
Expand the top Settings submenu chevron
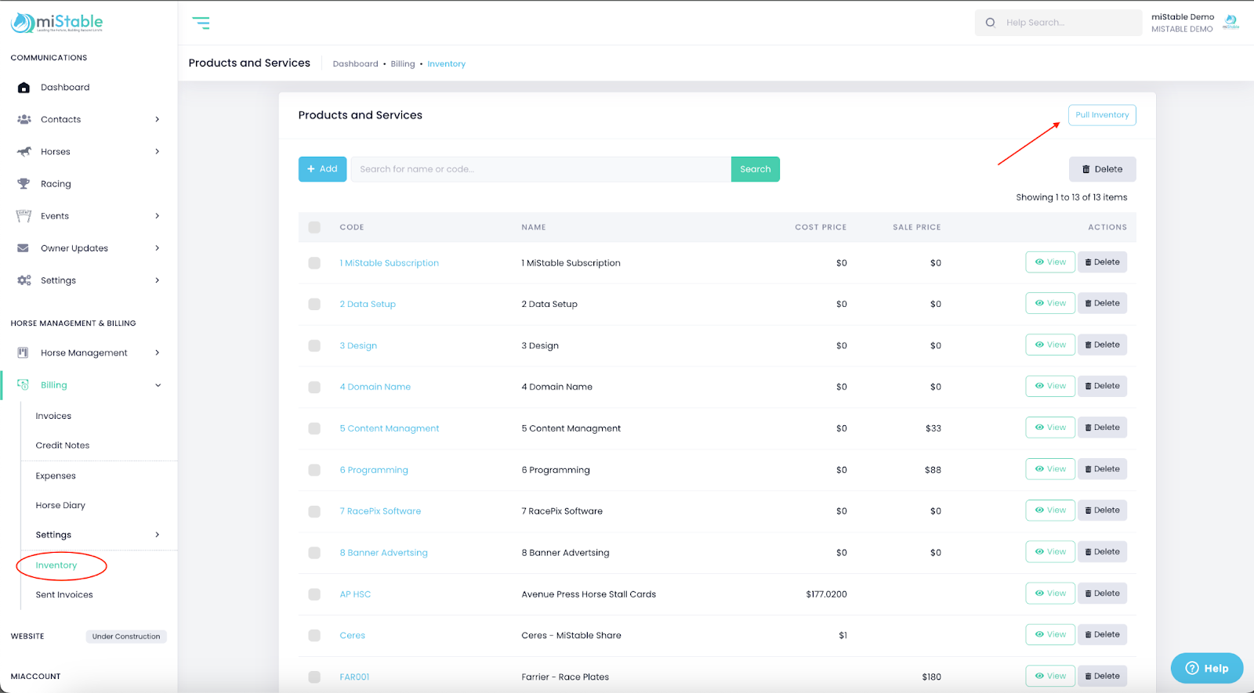coord(158,280)
